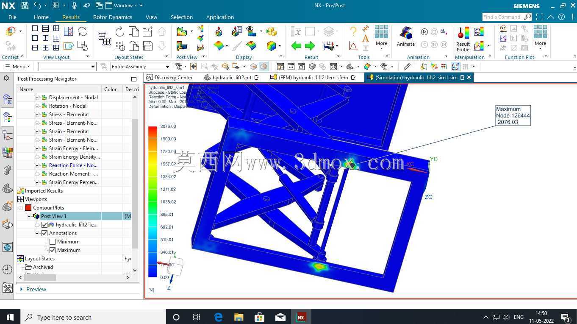Open the settings gear in the left sidebar
Image resolution: width=577 pixels, height=324 pixels.
pyautogui.click(x=6, y=78)
